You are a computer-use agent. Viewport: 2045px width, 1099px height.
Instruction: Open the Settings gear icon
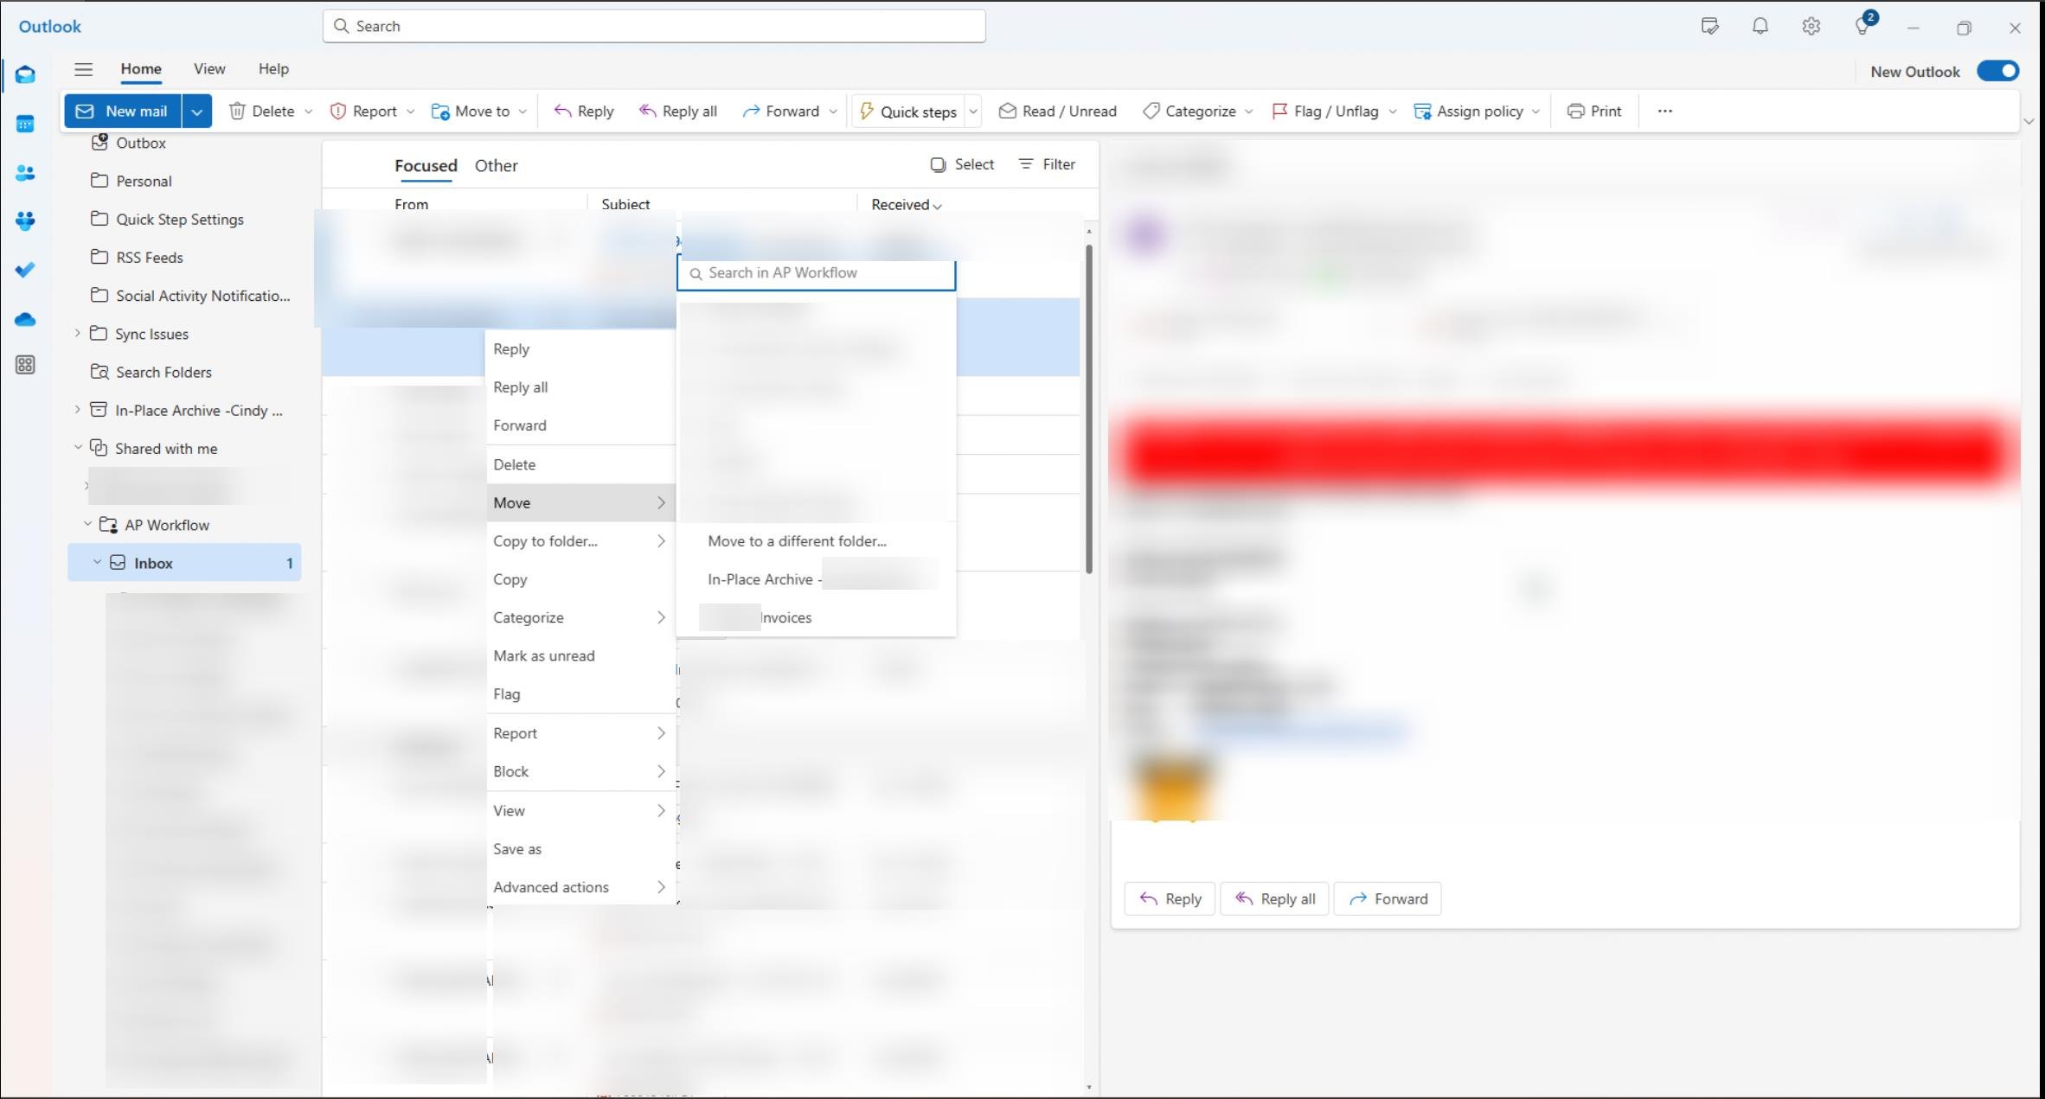coord(1811,26)
